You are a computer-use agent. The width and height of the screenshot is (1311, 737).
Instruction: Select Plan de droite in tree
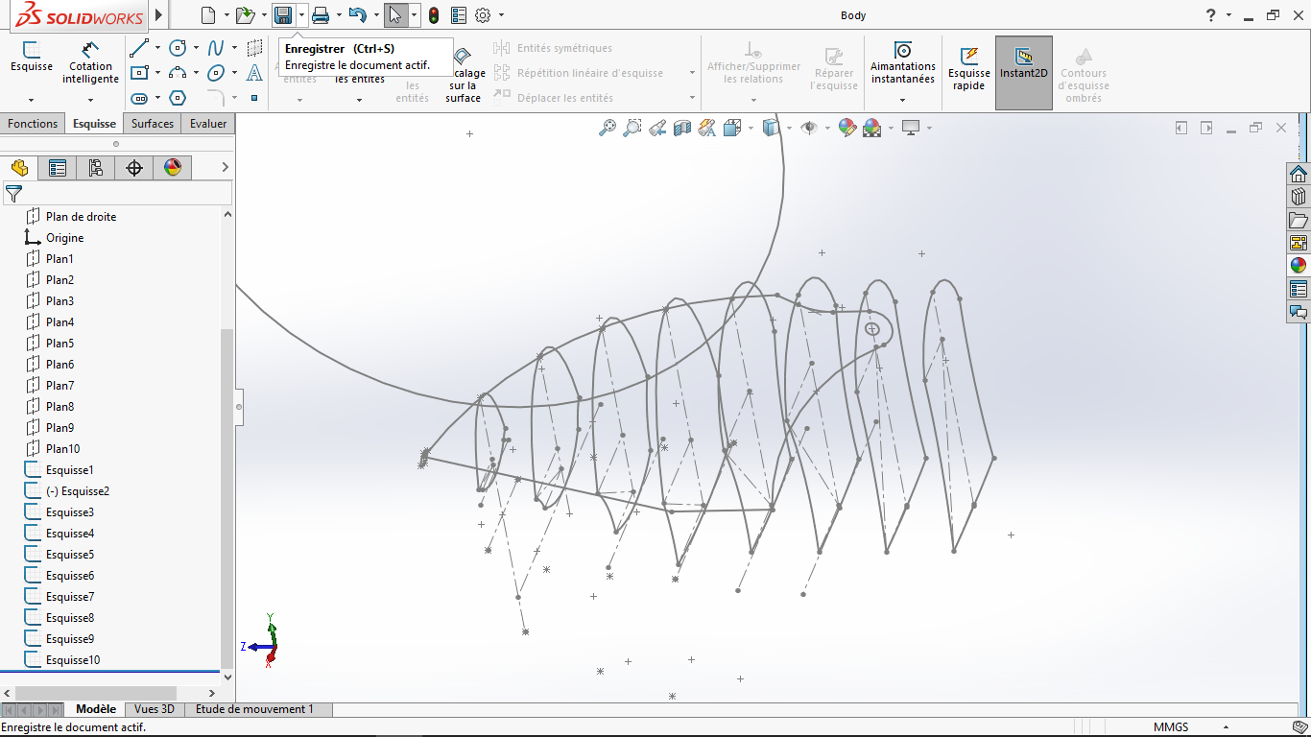pos(81,217)
